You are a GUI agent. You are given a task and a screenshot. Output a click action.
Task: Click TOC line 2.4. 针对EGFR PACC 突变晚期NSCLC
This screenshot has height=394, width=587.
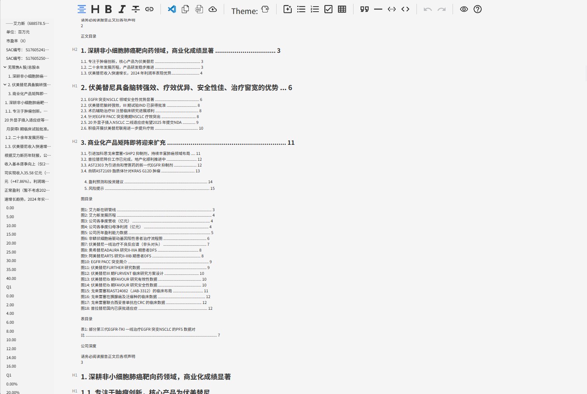pos(140,116)
